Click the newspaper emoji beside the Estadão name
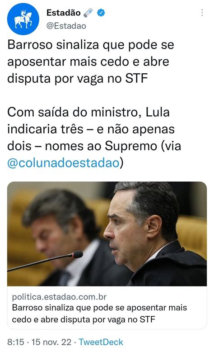 tap(88, 13)
